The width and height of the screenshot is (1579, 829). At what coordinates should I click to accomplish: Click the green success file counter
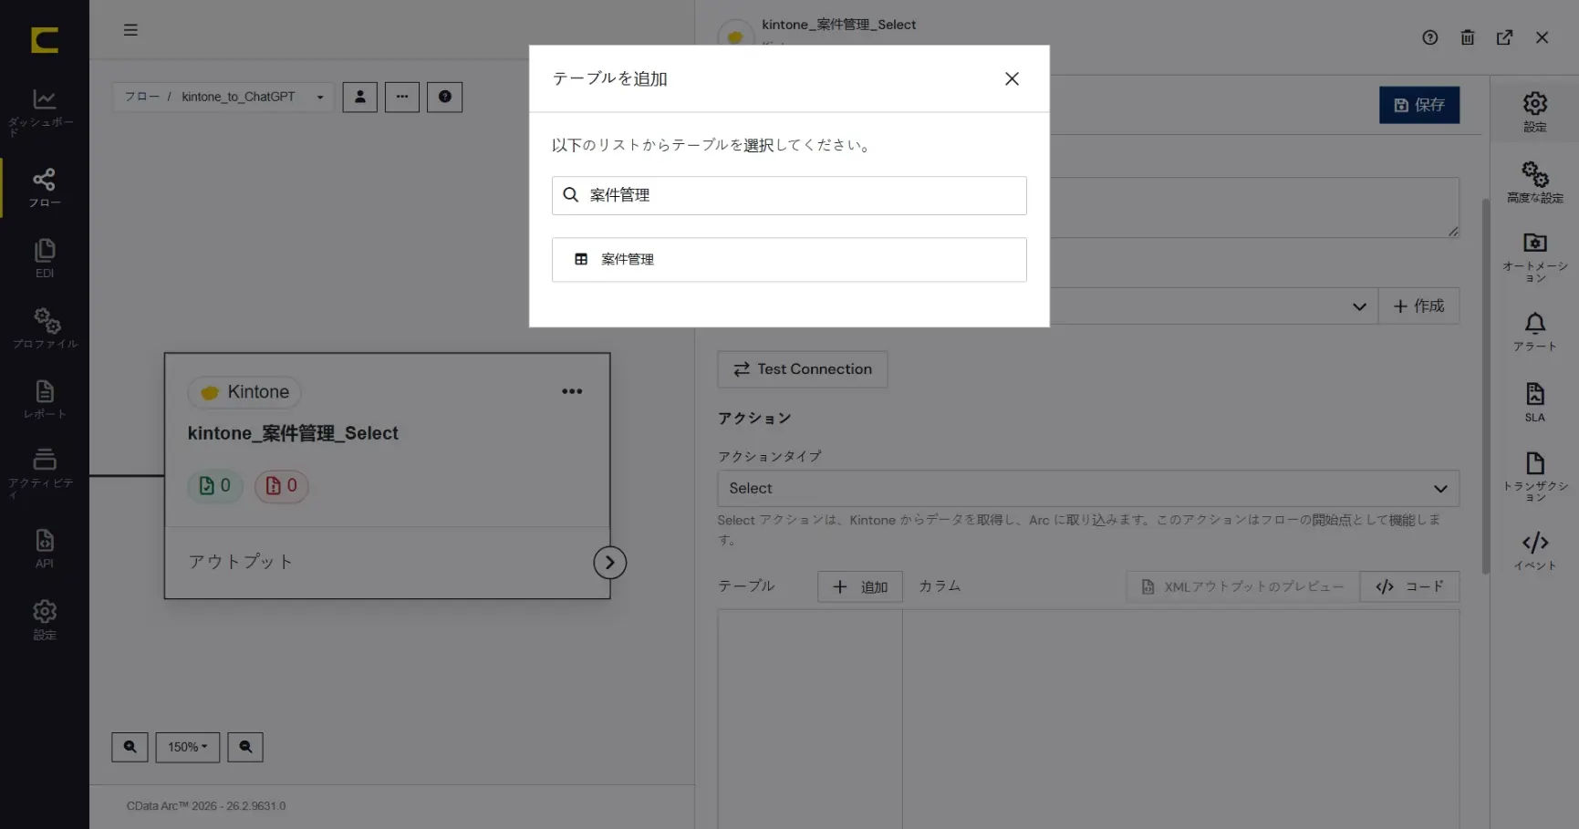[215, 486]
